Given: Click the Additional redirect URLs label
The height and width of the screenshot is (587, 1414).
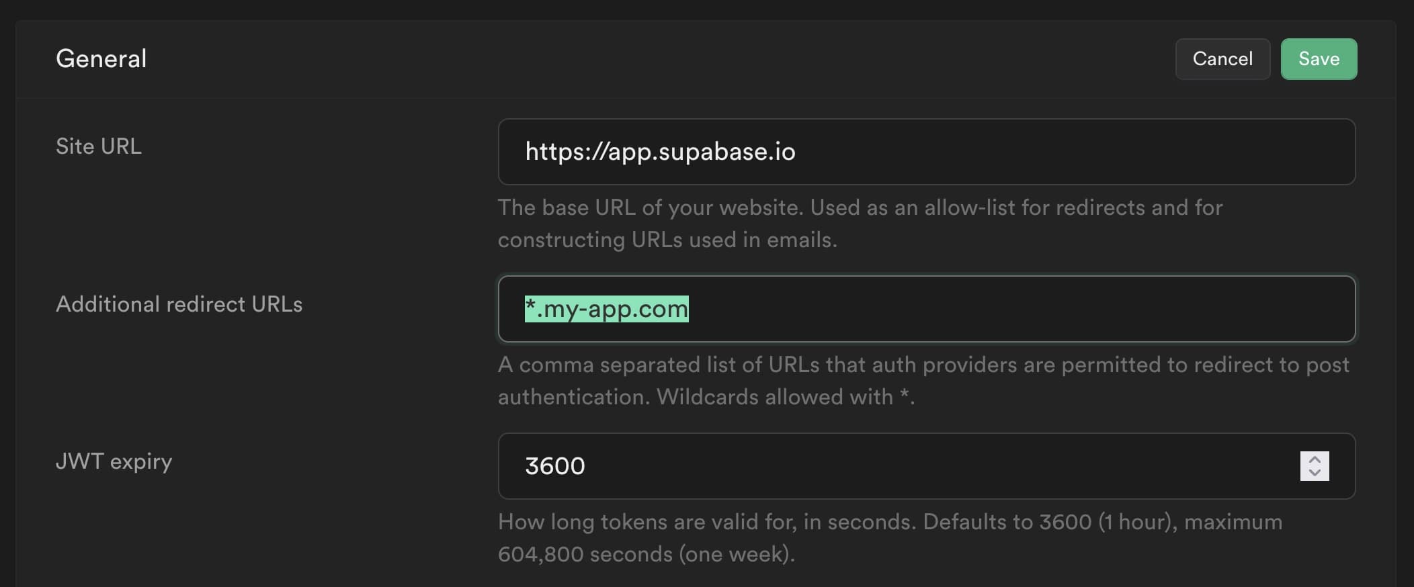Looking at the screenshot, I should (x=179, y=304).
